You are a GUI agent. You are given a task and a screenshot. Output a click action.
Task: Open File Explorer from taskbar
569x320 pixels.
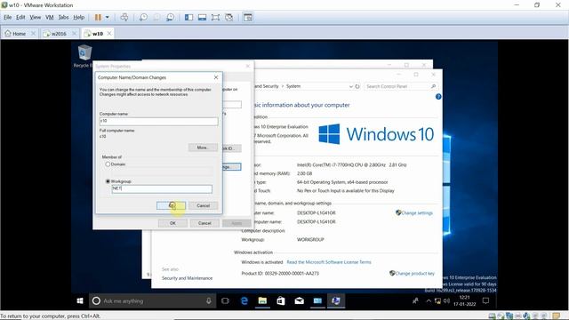point(262,300)
